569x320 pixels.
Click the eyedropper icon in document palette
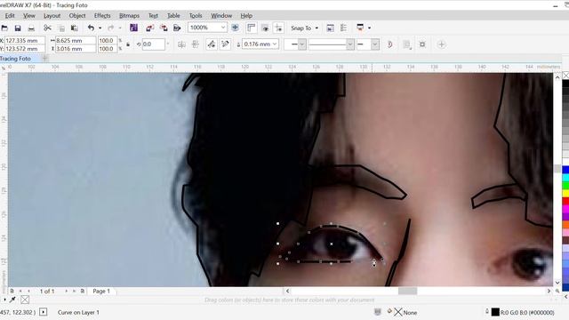[x=12, y=300]
